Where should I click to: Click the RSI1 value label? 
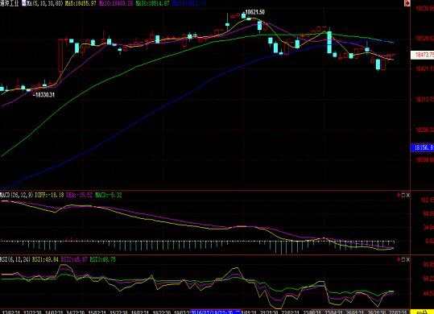(45, 259)
